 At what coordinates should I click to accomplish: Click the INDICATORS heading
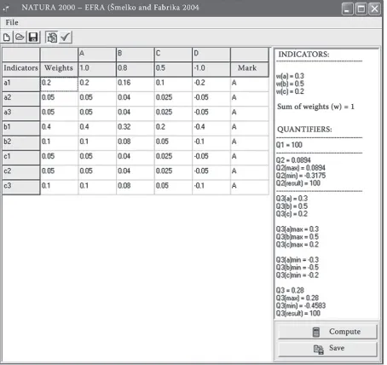(x=303, y=55)
